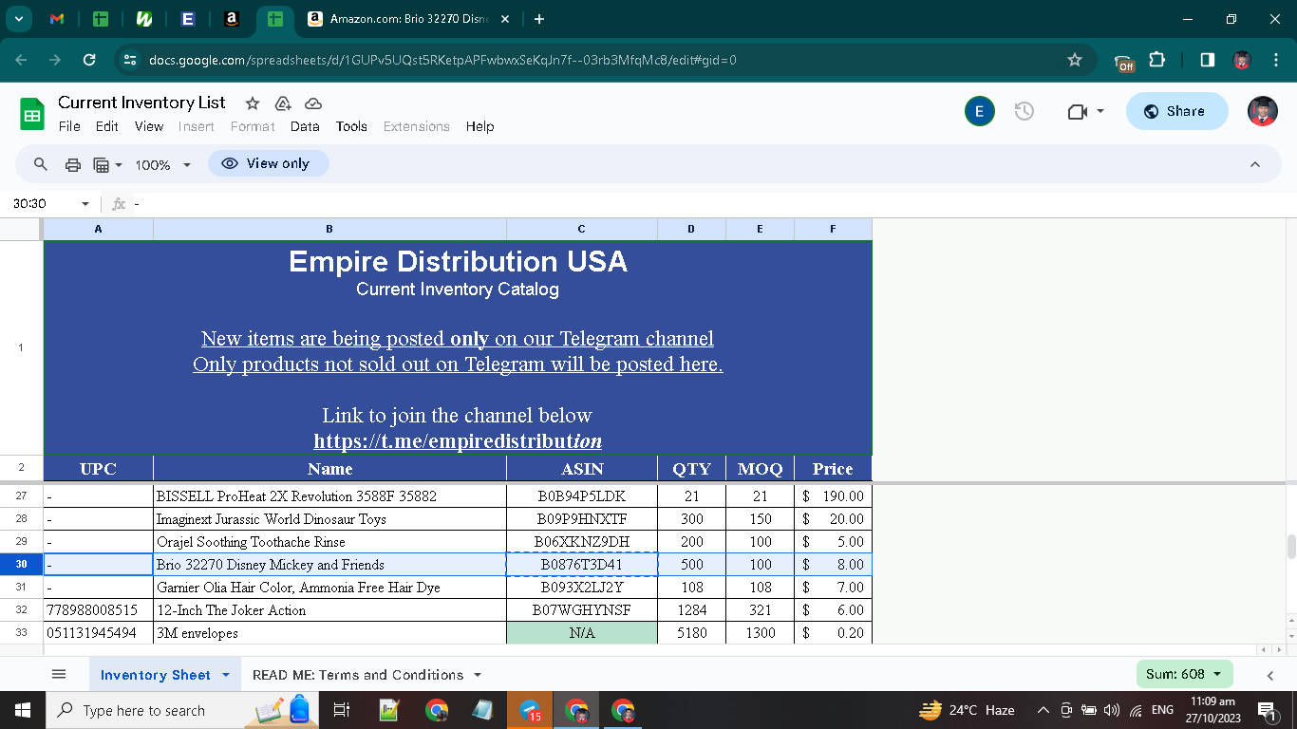Image resolution: width=1297 pixels, height=729 pixels.
Task: Follow the t.me/empiredistribution Telegram link
Action: (x=458, y=441)
